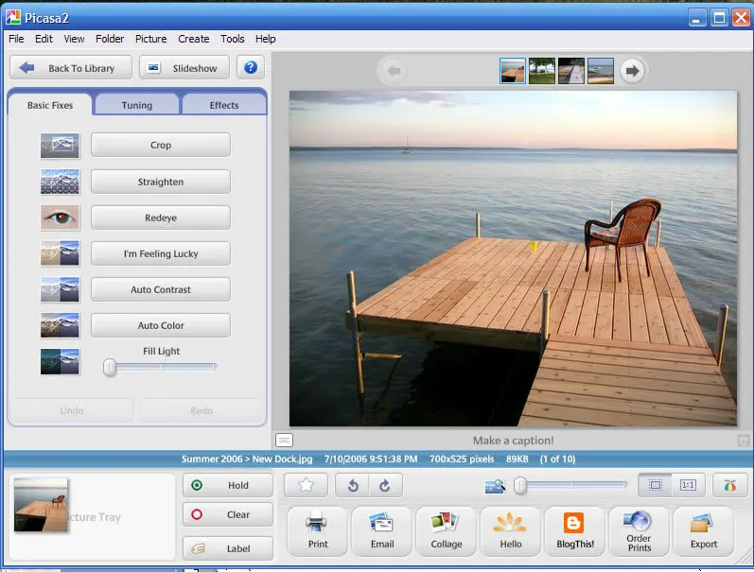Viewport: 754px width, 572px height.
Task: Toggle fit-to-window view mode
Action: (x=656, y=485)
